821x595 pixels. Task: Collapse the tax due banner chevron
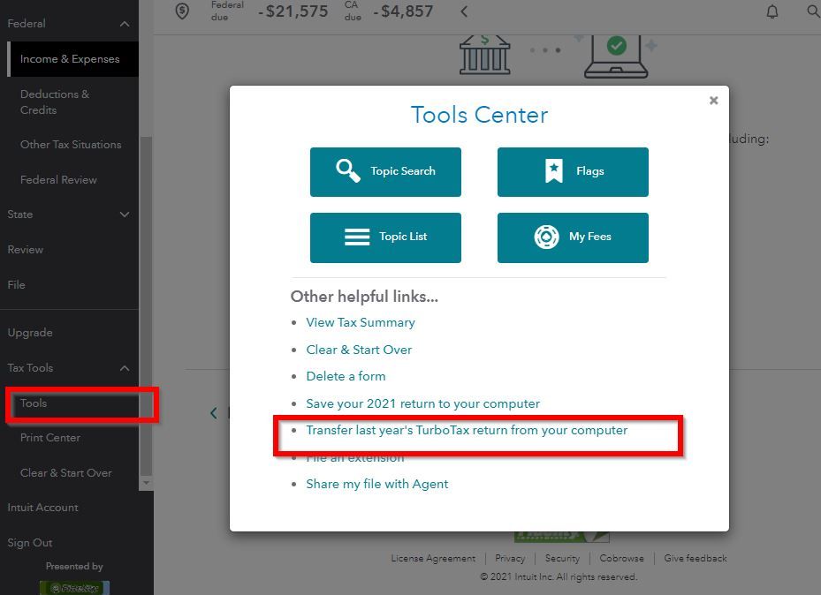tap(464, 11)
